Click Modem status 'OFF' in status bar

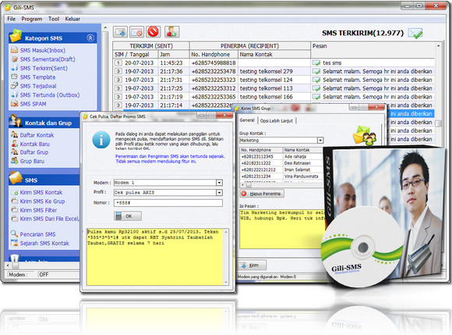44,275
